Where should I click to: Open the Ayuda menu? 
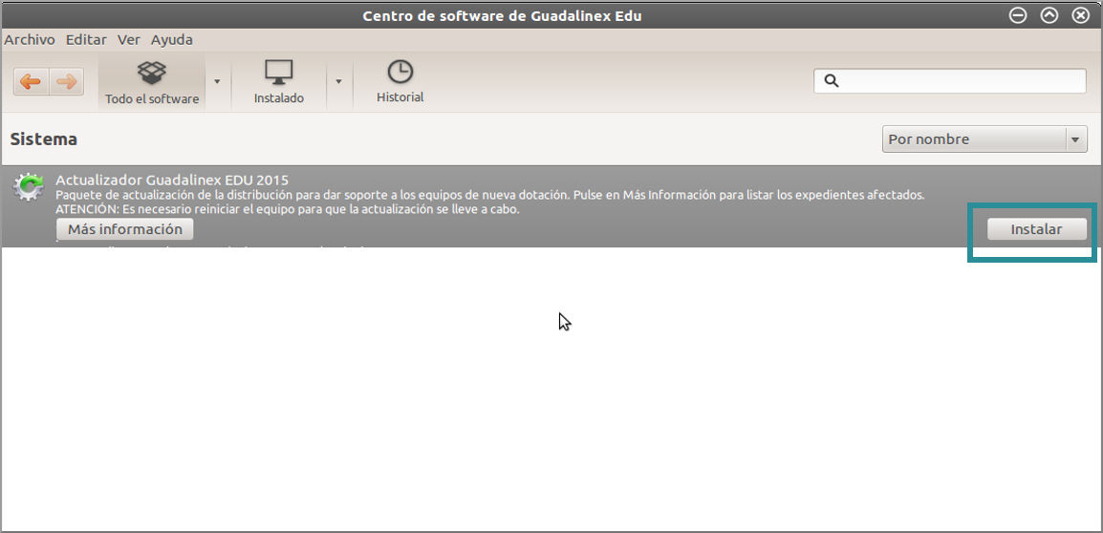coord(172,40)
